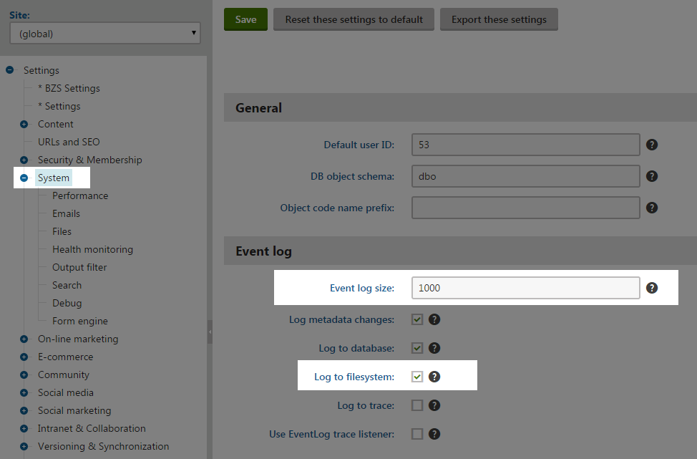Open help icon for Default user ID
Screen dimensions: 697x459
652,145
